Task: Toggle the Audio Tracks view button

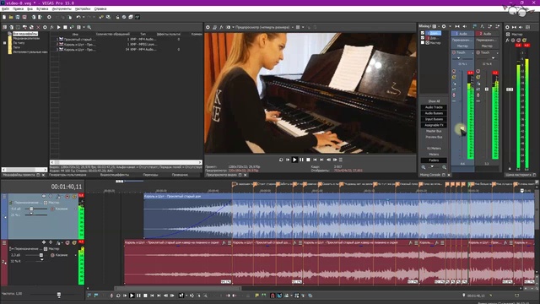Action: [434, 107]
